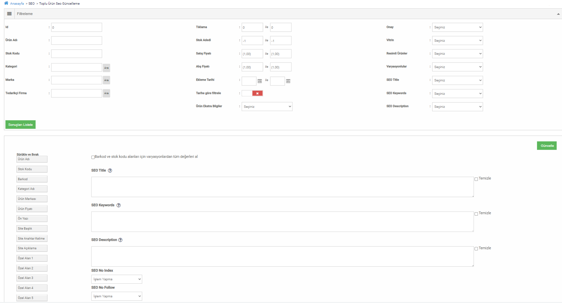The height and width of the screenshot is (303, 562).
Task: Toggle the Tarihe göre filtrele switch
Action: (252, 93)
